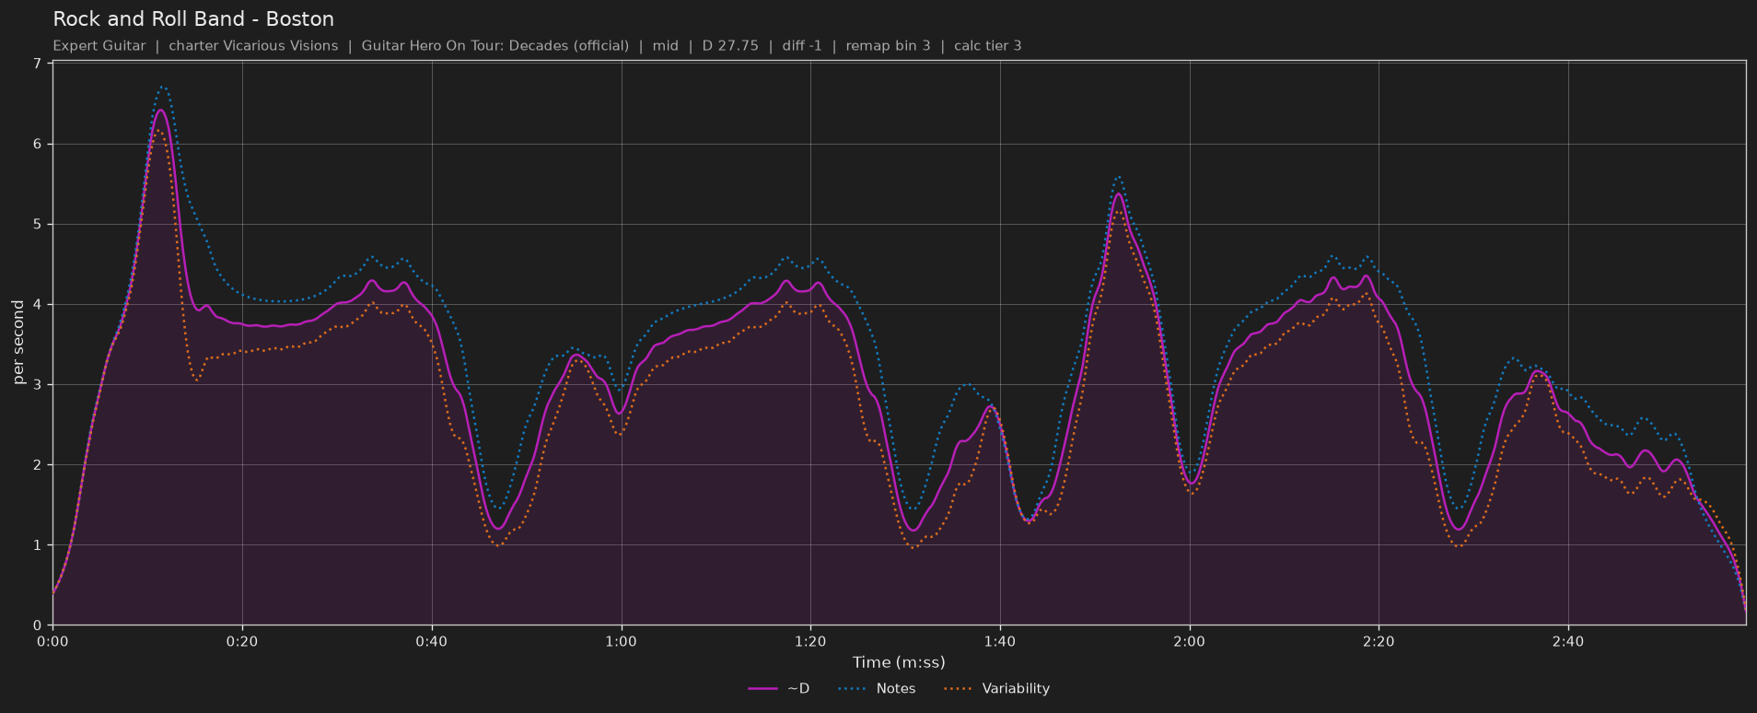Click the 2:00 x-axis tick label
The height and width of the screenshot is (713, 1757).
(x=1190, y=641)
